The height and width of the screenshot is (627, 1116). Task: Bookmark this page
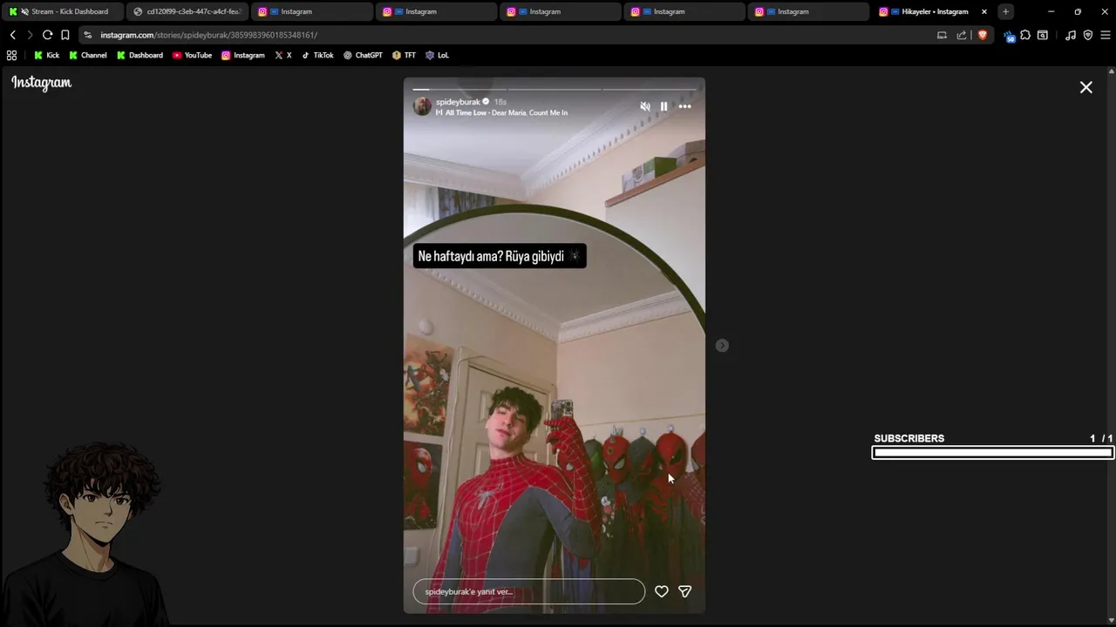pos(65,35)
